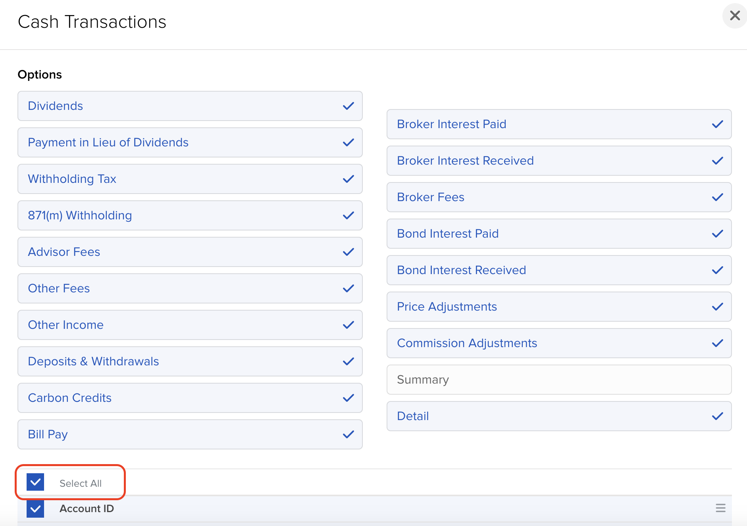747x526 pixels.
Task: Toggle Payment in Lieu of Dividends
Action: pyautogui.click(x=190, y=142)
